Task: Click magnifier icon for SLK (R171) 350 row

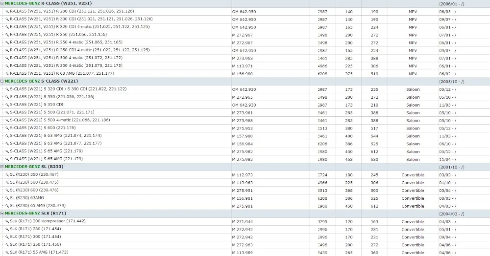Action: tap(7, 245)
